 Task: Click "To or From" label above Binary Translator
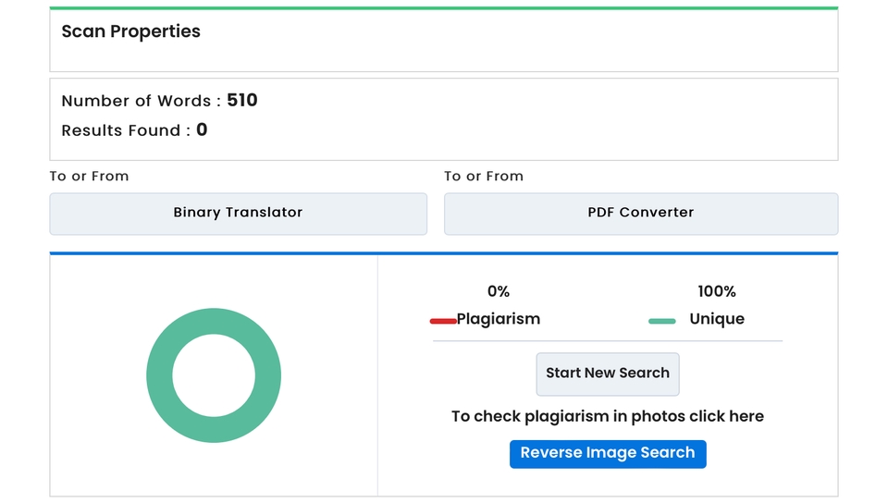pyautogui.click(x=89, y=176)
